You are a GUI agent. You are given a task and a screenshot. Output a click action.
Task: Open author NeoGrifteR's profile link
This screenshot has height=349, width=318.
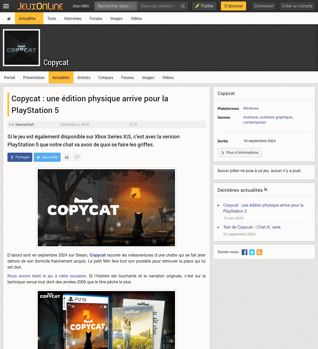coord(25,124)
